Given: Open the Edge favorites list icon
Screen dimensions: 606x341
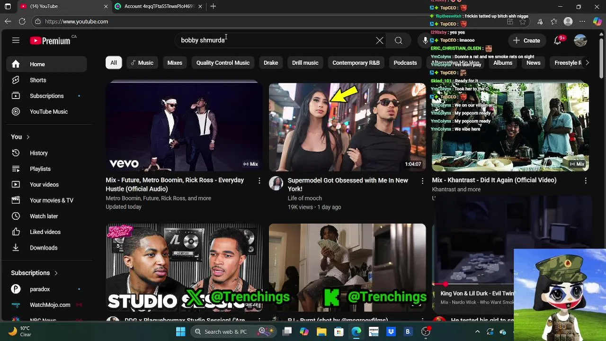Looking at the screenshot, I should point(554,21).
